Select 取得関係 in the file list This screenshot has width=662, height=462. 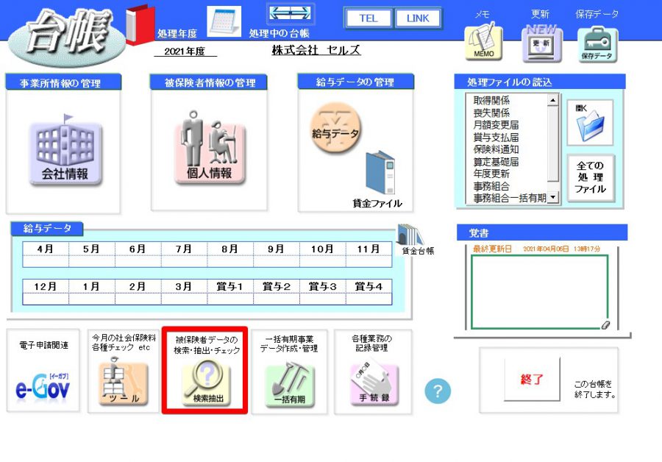pyautogui.click(x=491, y=101)
